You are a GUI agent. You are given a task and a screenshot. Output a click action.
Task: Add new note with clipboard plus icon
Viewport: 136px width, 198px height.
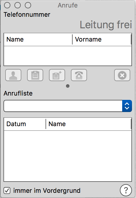click(57, 75)
